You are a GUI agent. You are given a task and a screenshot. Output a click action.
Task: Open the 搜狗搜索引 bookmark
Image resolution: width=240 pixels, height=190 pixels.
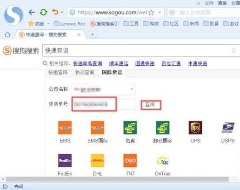tap(104, 24)
